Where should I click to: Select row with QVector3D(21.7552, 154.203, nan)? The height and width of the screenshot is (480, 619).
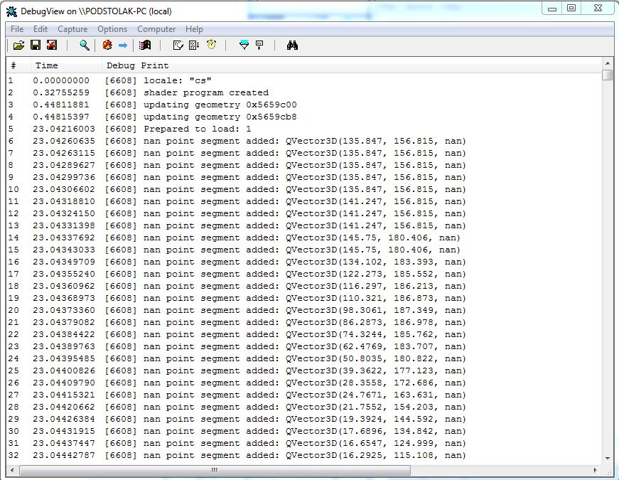click(304, 407)
